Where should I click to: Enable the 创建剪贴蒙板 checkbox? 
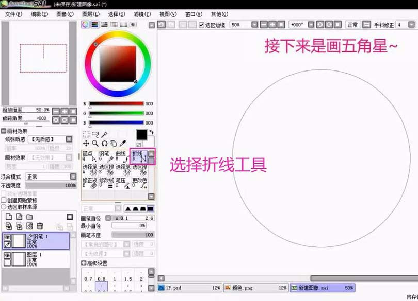coord(5,200)
